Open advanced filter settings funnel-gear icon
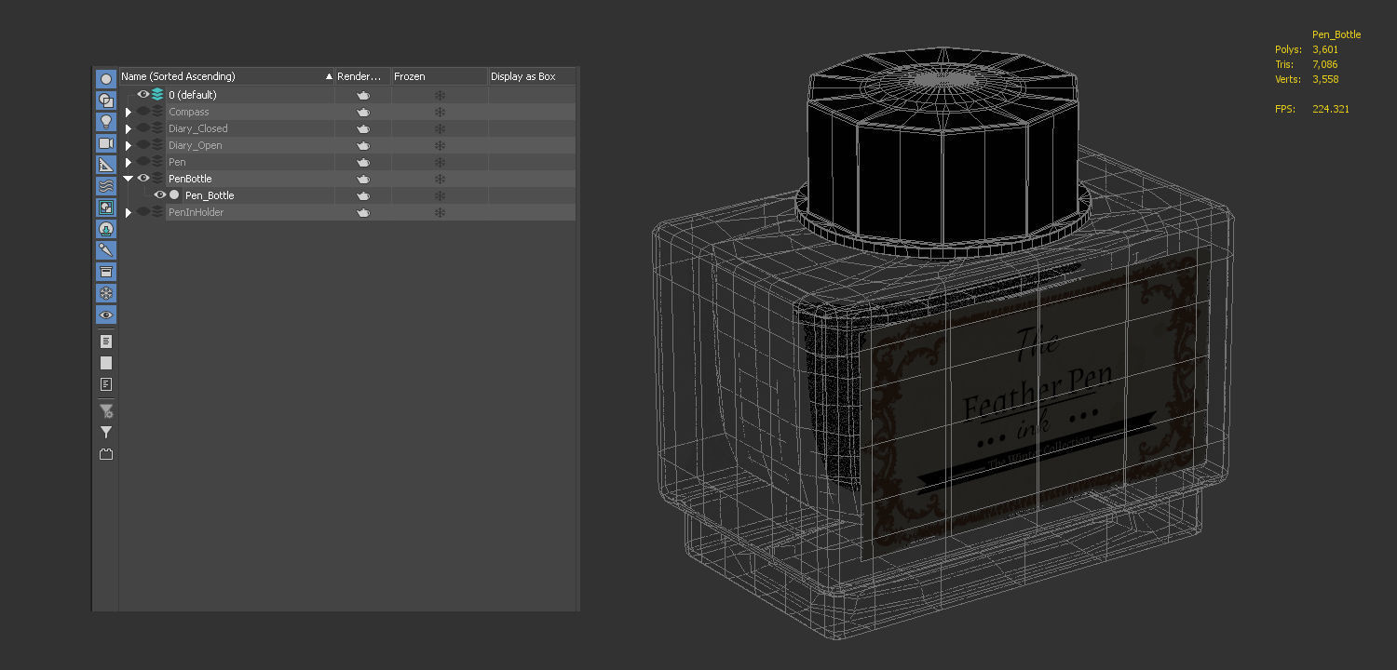Image resolution: width=1397 pixels, height=670 pixels. coord(106,410)
